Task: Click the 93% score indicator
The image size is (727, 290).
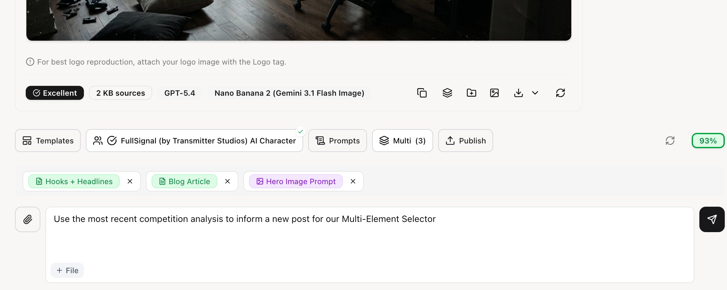Action: click(x=708, y=141)
